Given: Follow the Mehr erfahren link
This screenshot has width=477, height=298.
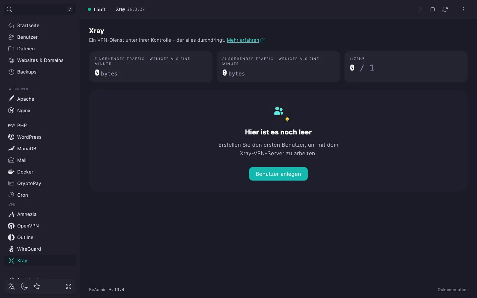Looking at the screenshot, I should point(246,40).
